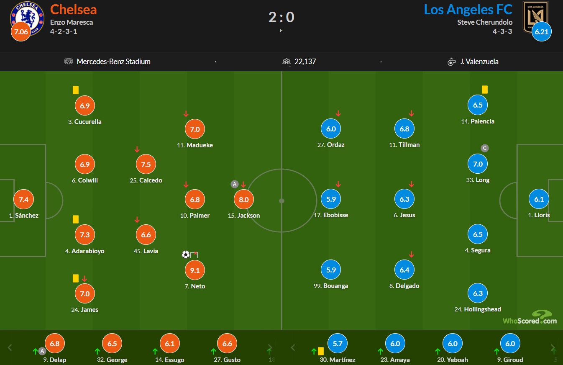Show more LAFC substitutes with right arrow

tap(553, 347)
